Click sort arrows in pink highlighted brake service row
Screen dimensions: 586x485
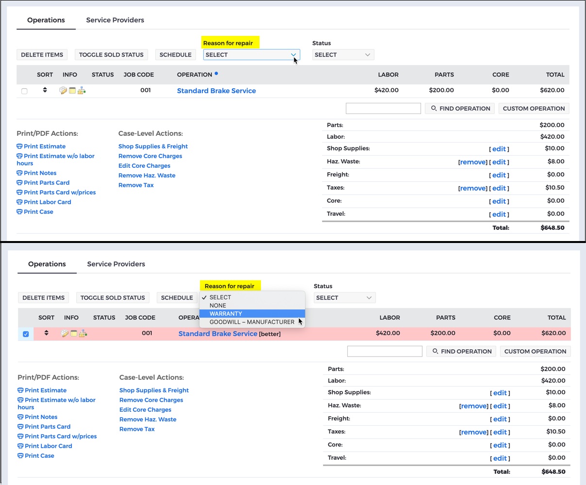pos(47,333)
